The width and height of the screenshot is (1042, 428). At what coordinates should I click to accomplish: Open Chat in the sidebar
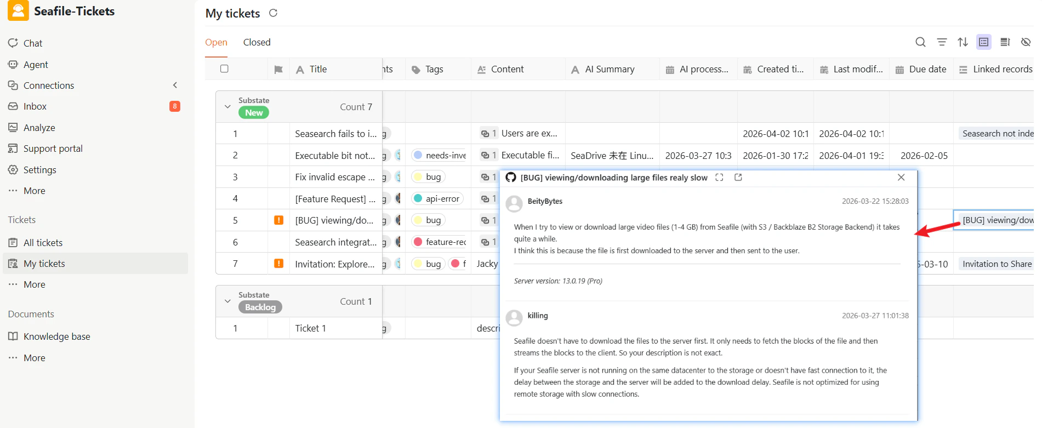33,43
